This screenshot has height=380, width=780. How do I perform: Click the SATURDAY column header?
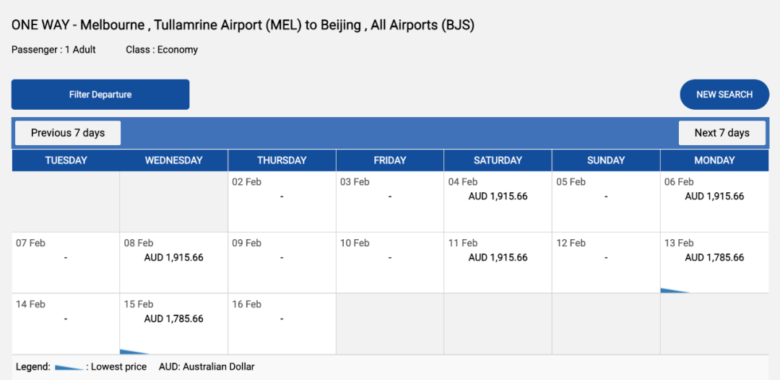498,160
